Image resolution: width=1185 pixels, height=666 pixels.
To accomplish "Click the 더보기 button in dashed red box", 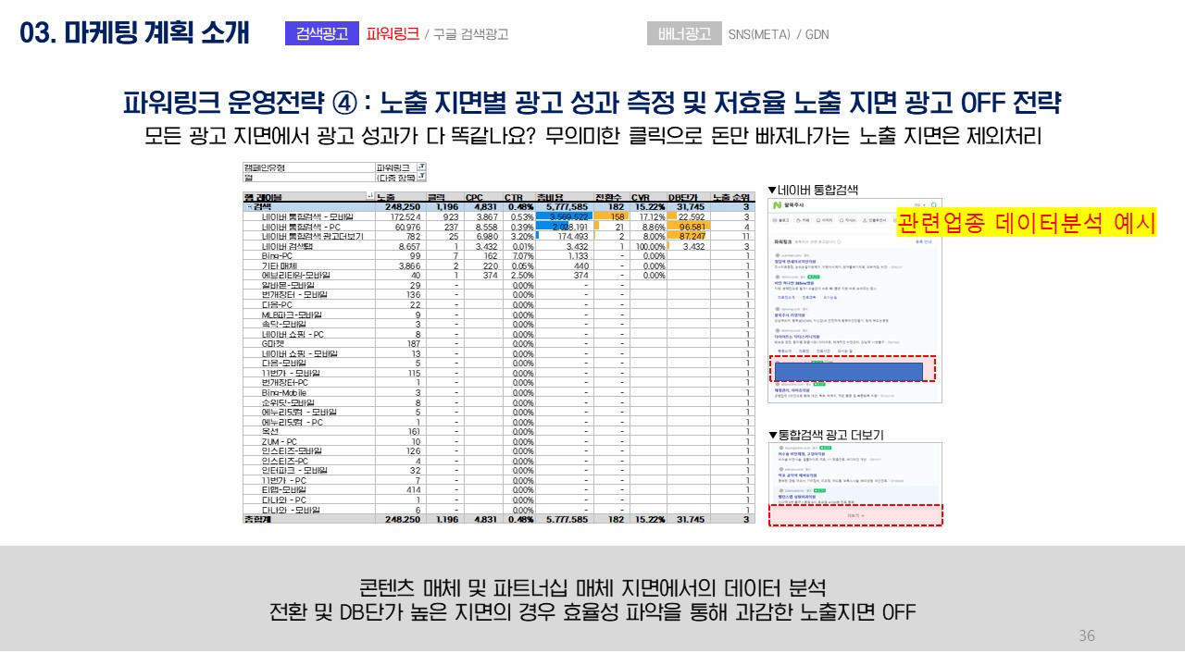I will 855,515.
